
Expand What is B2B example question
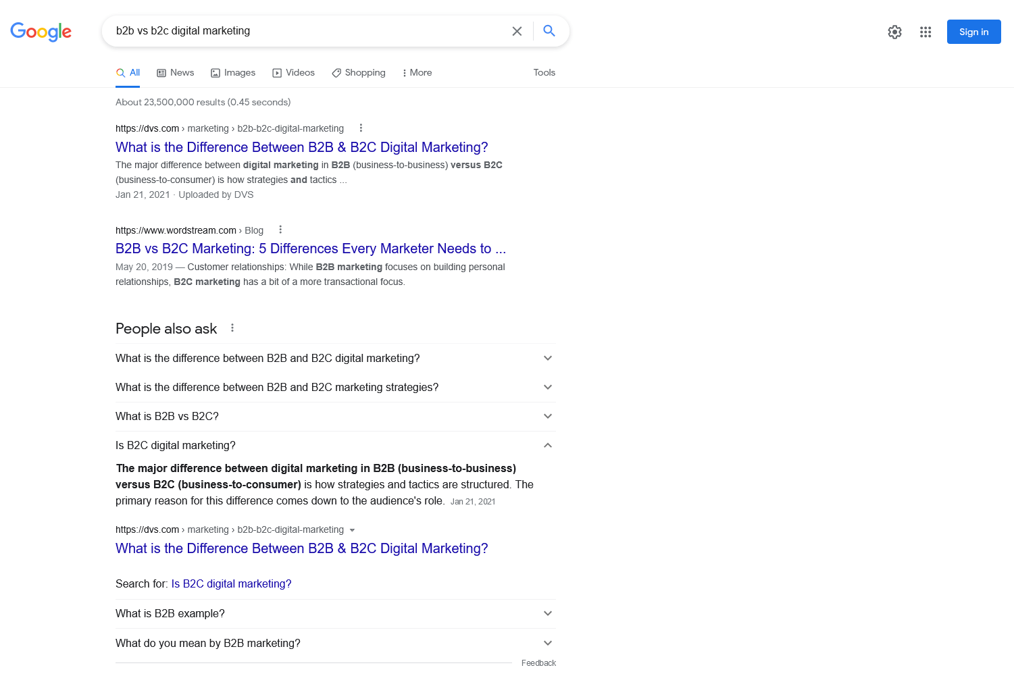tap(336, 613)
